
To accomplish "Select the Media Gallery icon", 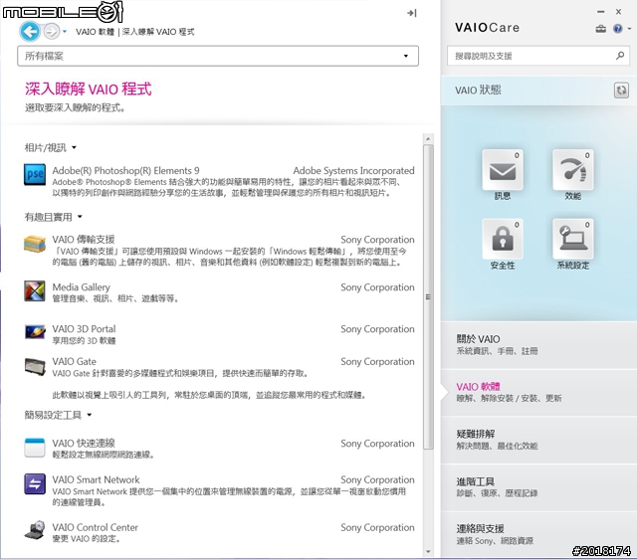I will (x=35, y=291).
